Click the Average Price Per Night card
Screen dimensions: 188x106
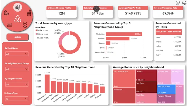[133, 12]
